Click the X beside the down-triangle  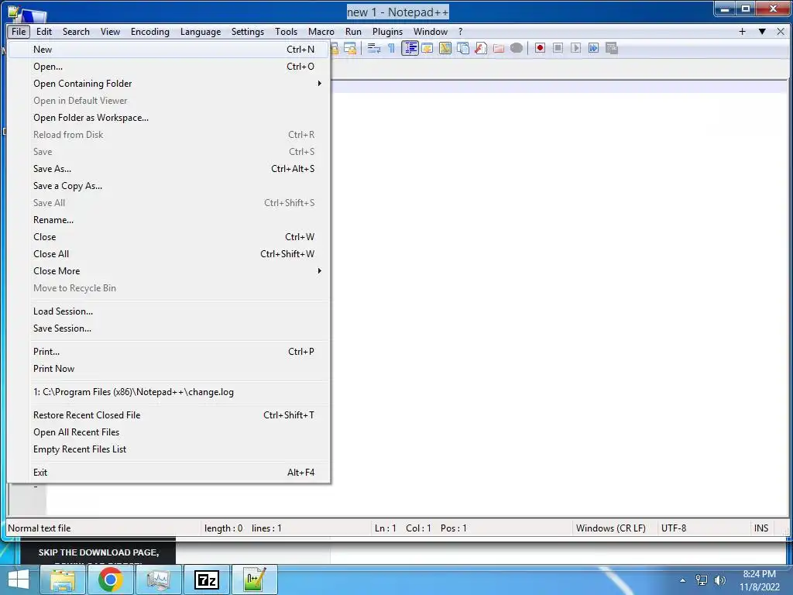pyautogui.click(x=781, y=31)
